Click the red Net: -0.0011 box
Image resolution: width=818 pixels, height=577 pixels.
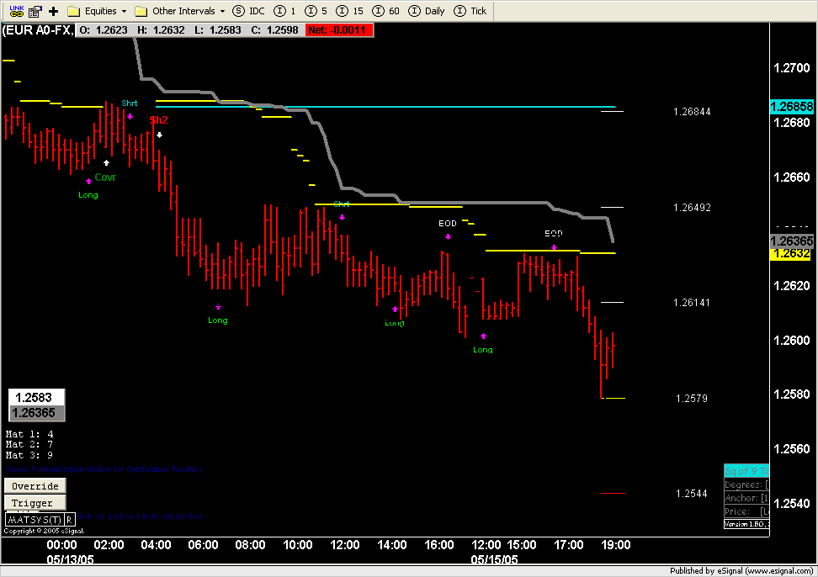click(338, 30)
